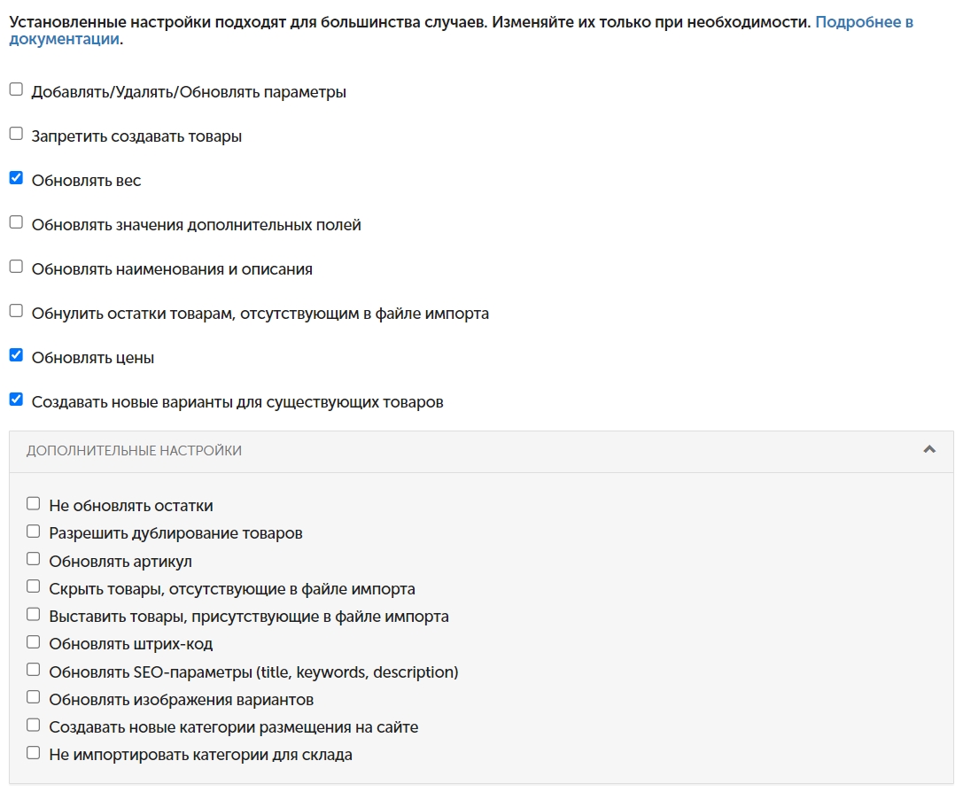963x792 pixels.
Task: Collapse the ДОПОЛНИТЕЛЬНЫЕ НАСТРОЙКИ chevron arrow
Action: 929,450
